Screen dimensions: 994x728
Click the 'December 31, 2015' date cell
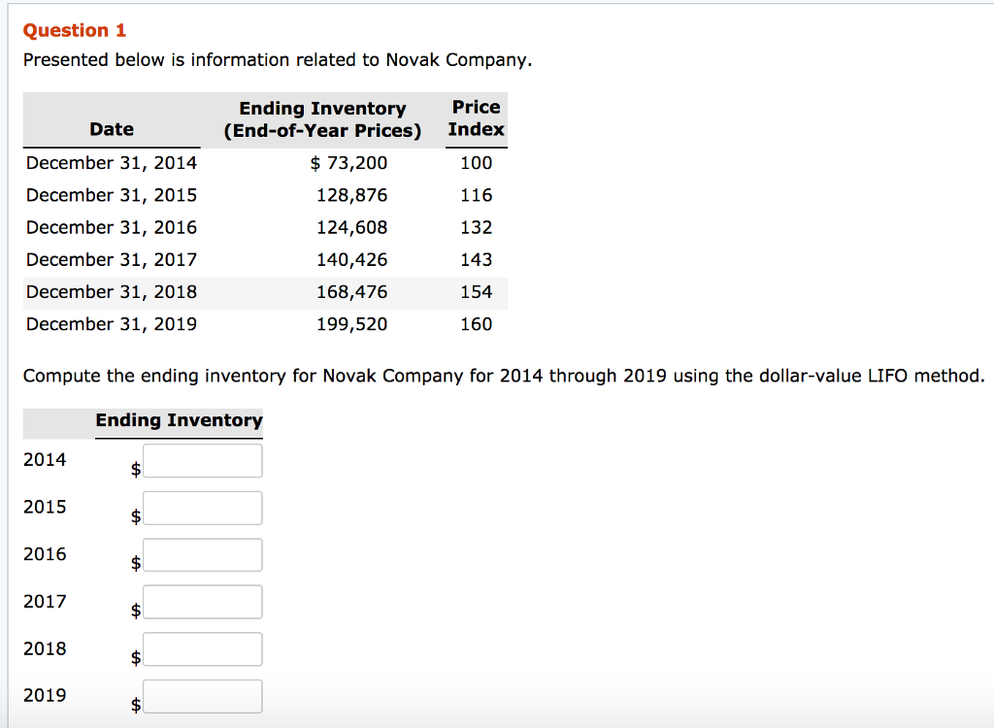tap(112, 195)
